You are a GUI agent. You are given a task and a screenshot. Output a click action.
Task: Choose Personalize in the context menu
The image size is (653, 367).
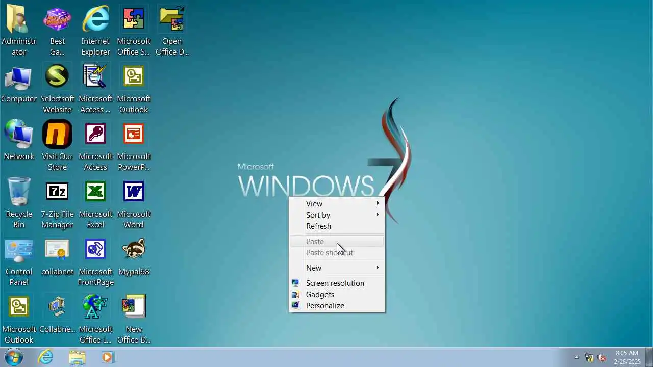point(337,305)
